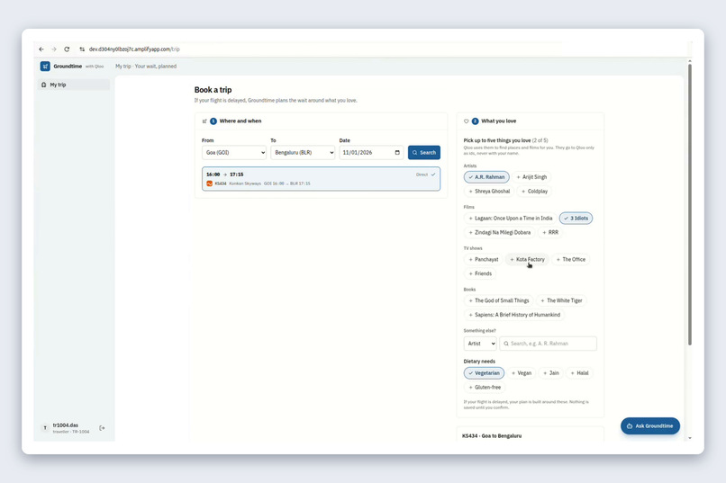Click the browser address bar URL
The width and height of the screenshot is (726, 483).
click(x=134, y=49)
